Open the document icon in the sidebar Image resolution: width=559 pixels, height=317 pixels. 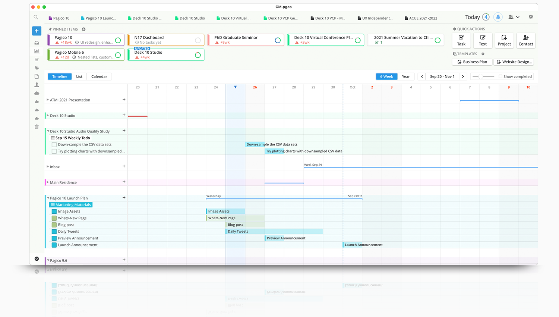coord(37,76)
